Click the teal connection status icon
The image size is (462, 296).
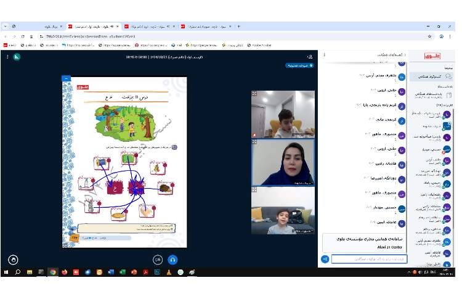pos(17,57)
